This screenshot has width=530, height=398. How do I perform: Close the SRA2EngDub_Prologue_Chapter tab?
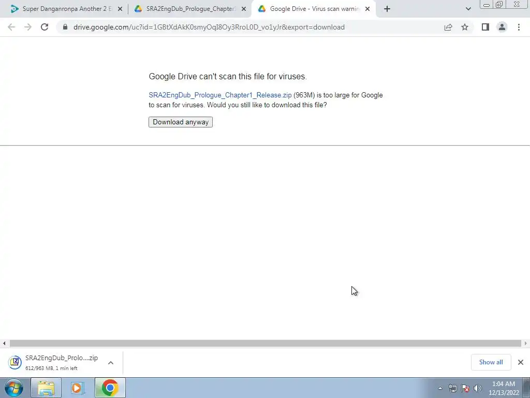244,9
